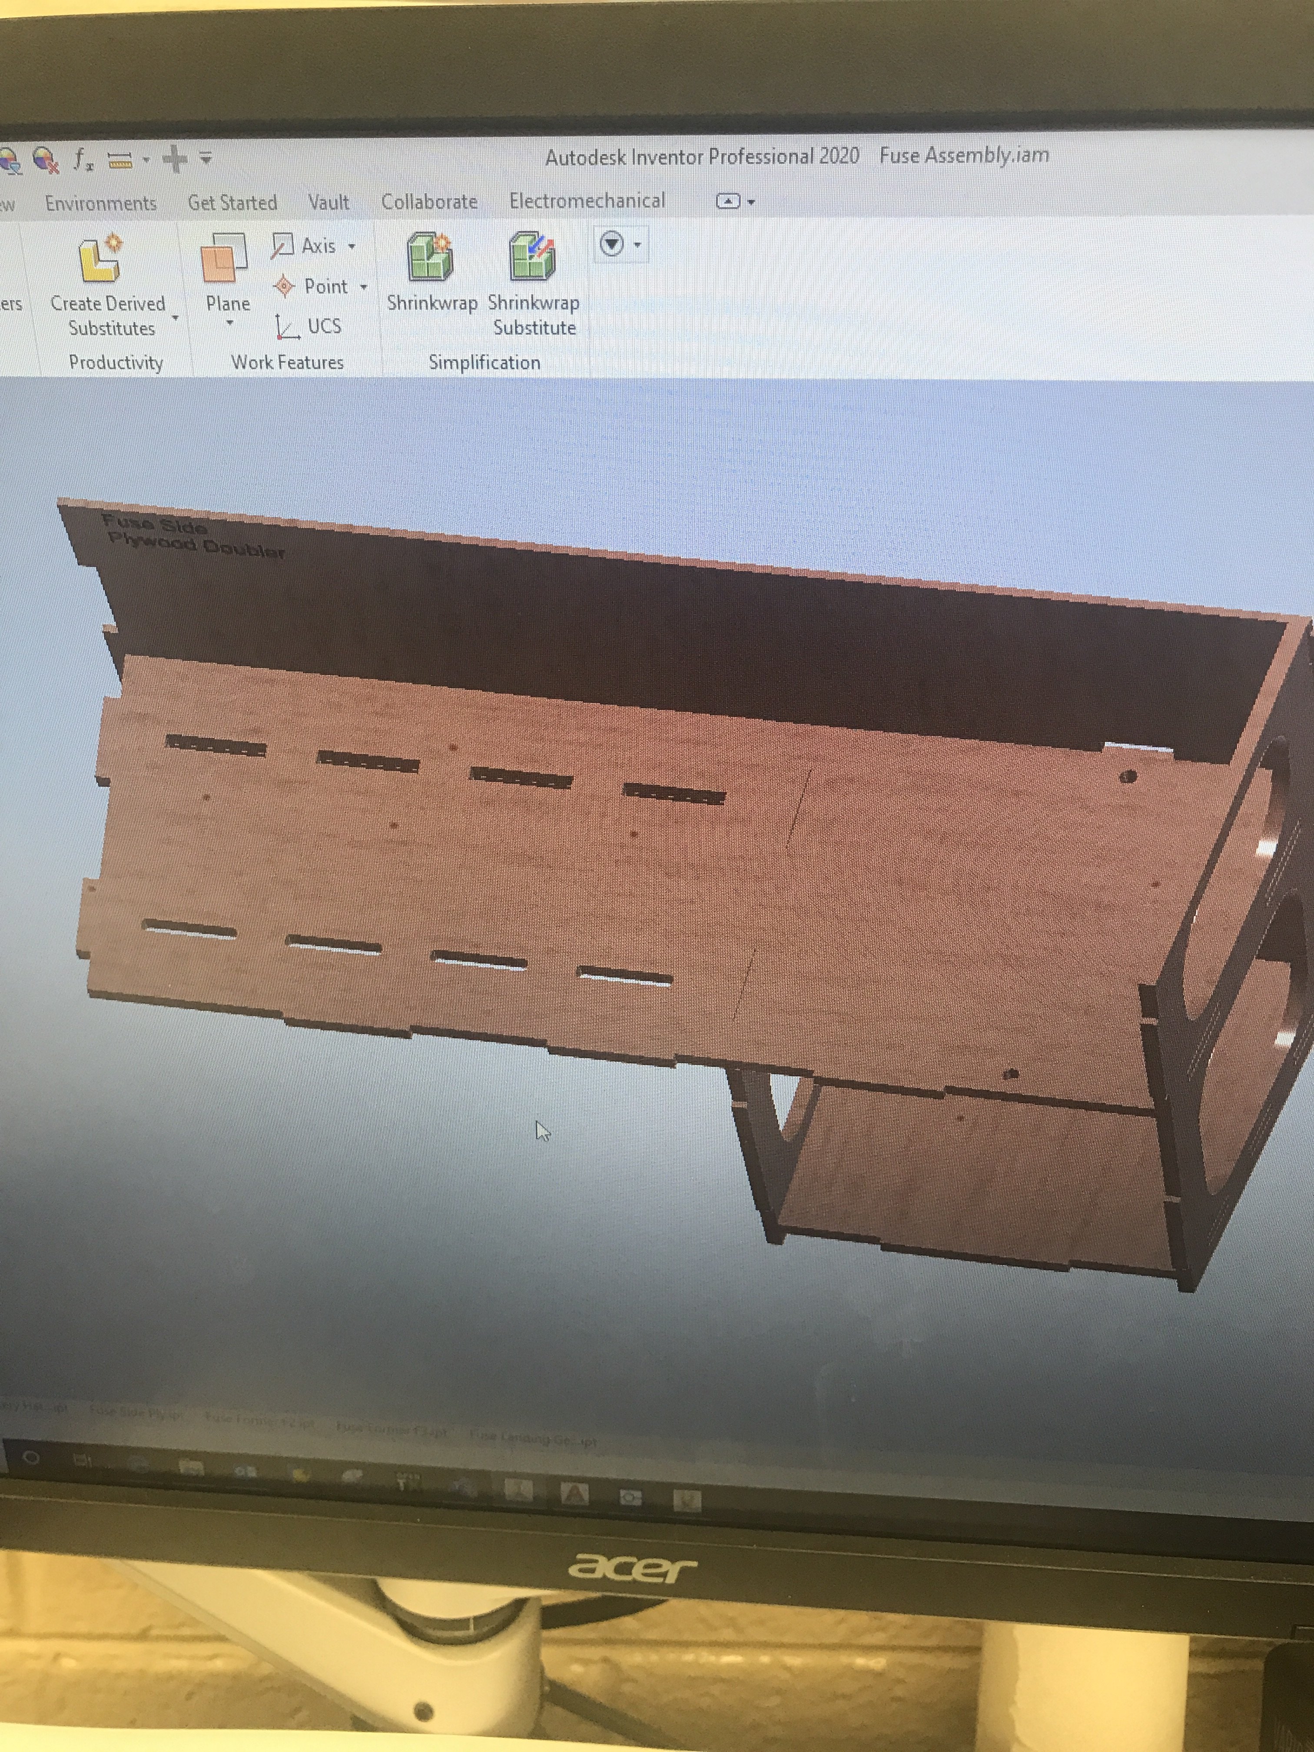This screenshot has width=1314, height=1752.
Task: Open the fx Parameters dialog
Action: [x=83, y=159]
